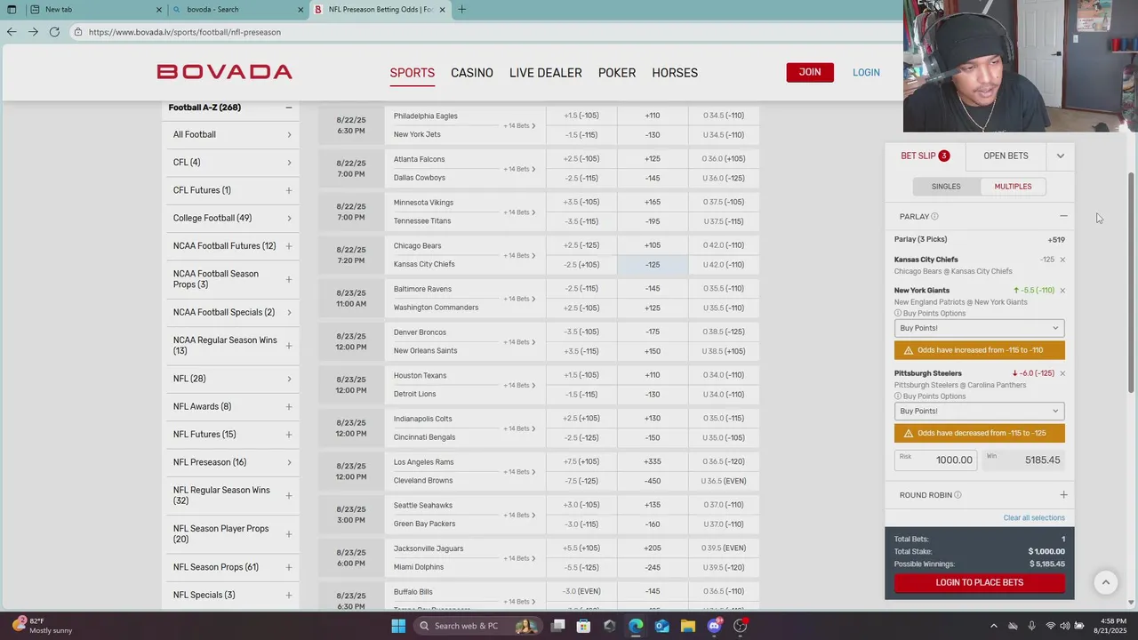Expand the CFL Futures (1) category
This screenshot has height=640, width=1138.
[289, 190]
